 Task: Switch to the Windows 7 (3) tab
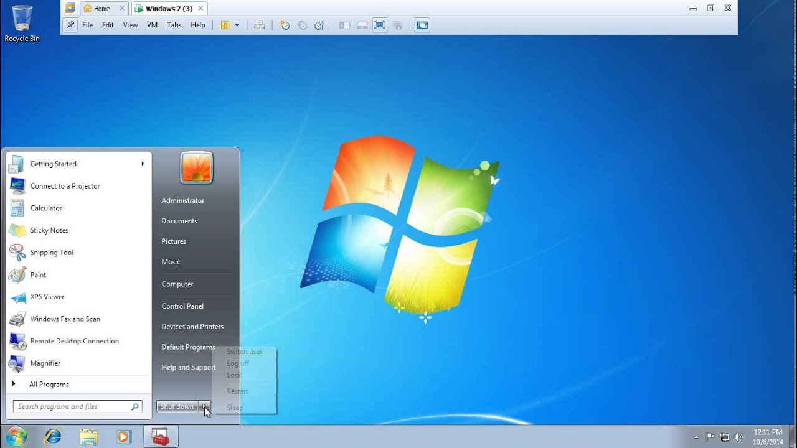(x=169, y=9)
